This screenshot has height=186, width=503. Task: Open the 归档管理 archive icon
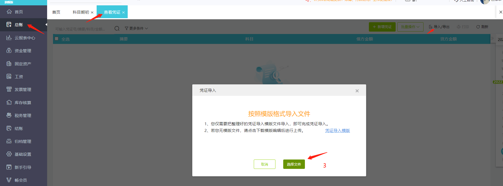[x=9, y=141]
